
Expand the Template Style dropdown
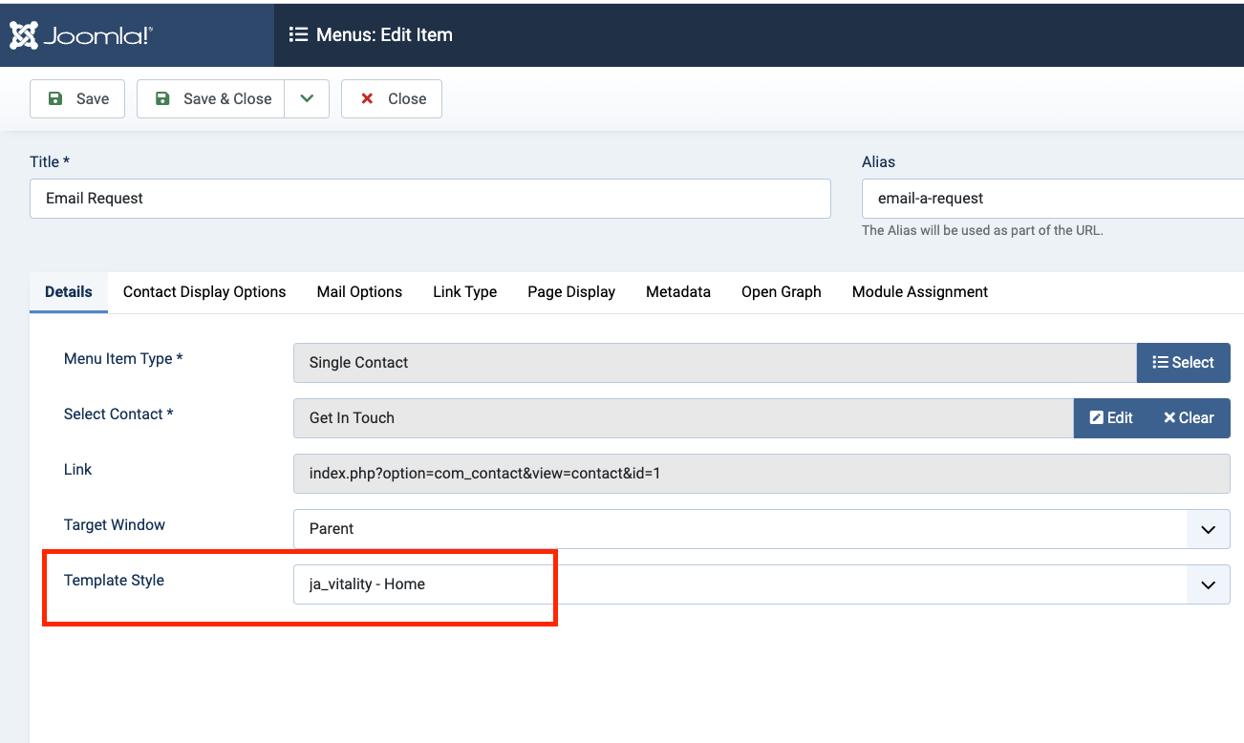tap(761, 584)
